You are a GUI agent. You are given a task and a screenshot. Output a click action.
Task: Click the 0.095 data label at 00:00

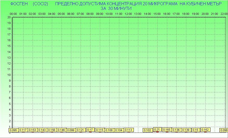click(13, 130)
